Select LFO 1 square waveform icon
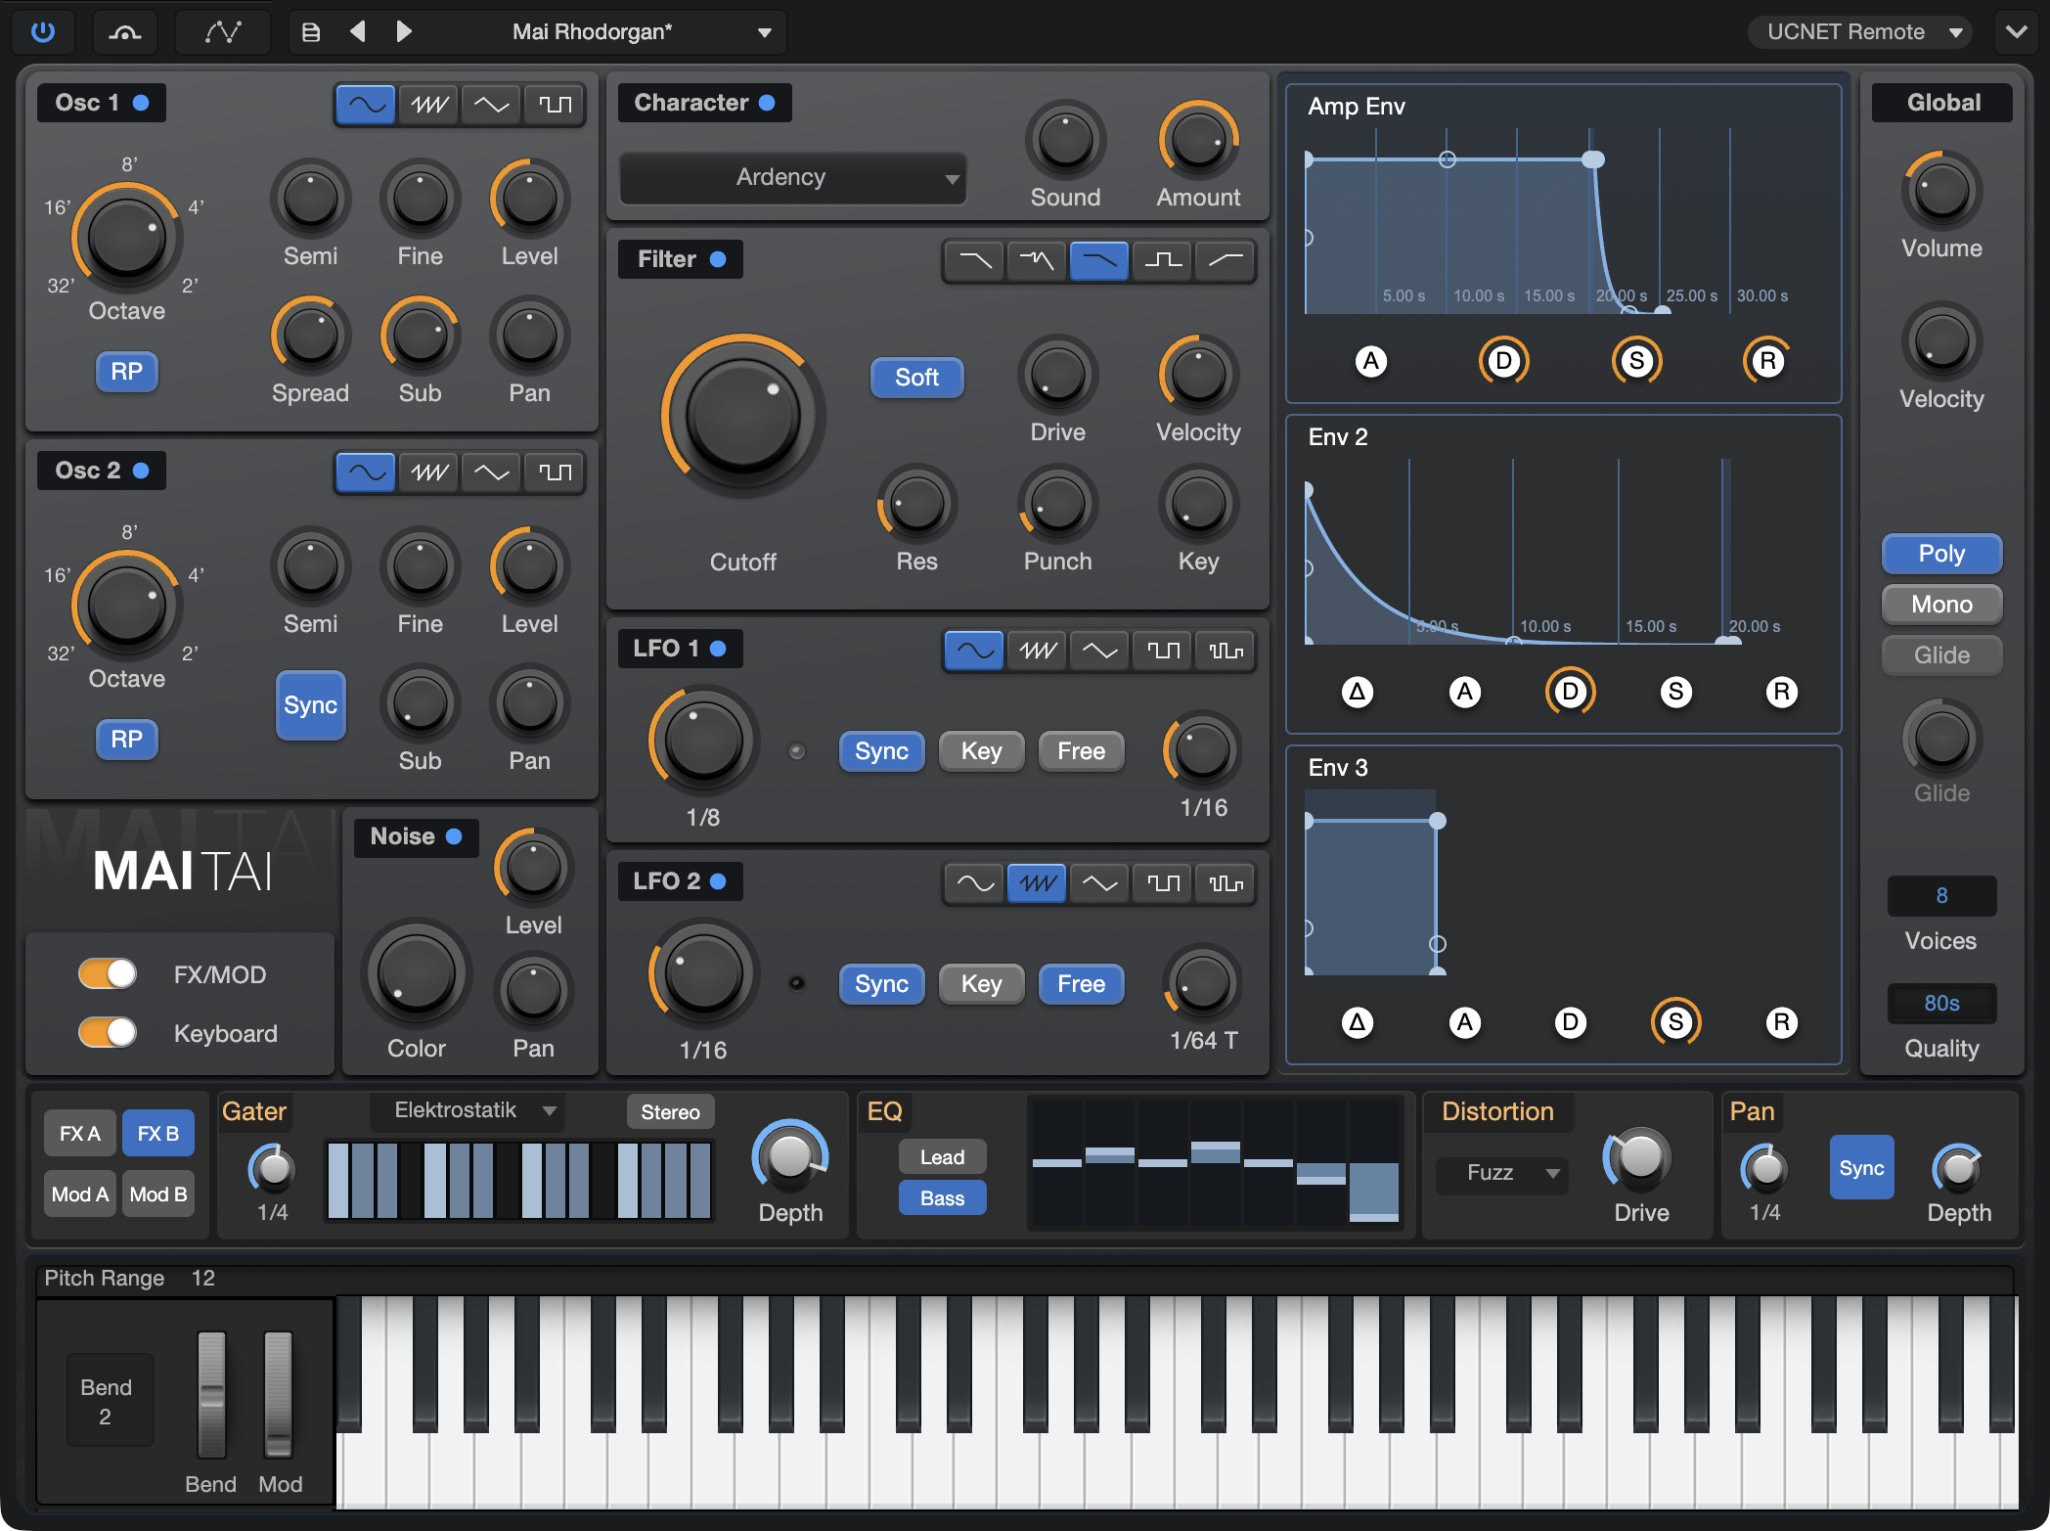The image size is (2050, 1531). (1163, 650)
